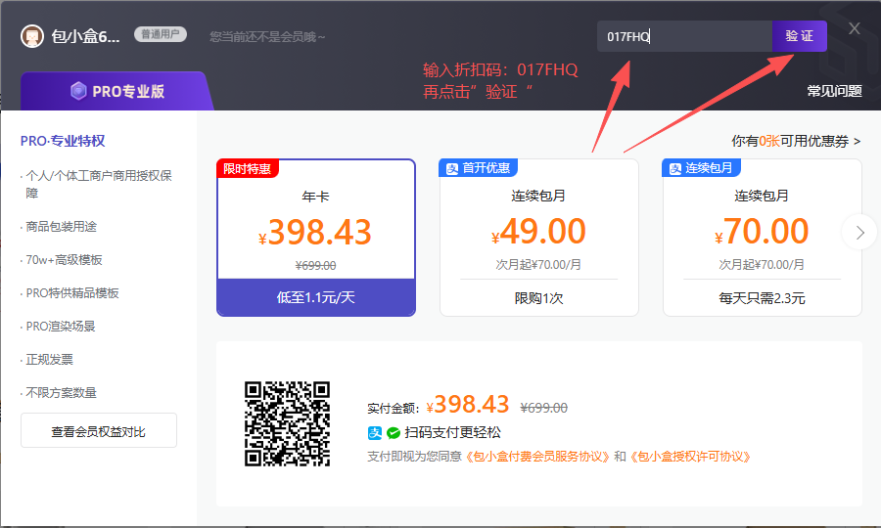Screen dimensions: 881x528
Task: Click 次月起¥70.00/月 under ¥49.00
Action: click(x=538, y=264)
